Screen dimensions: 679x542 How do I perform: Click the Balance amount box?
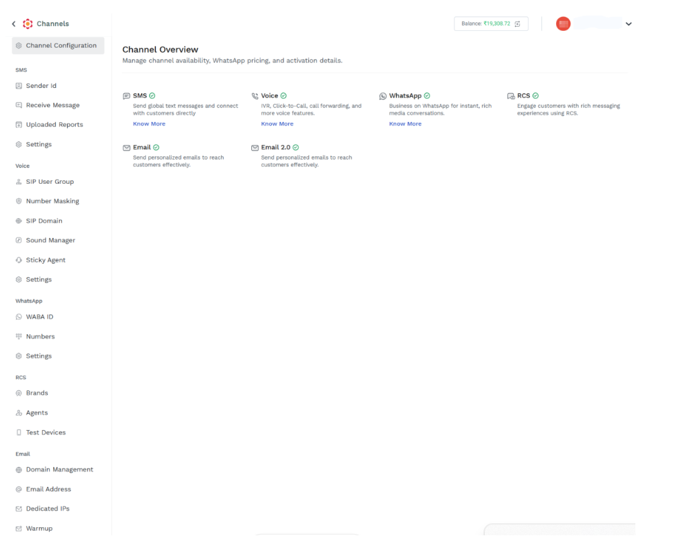pos(491,23)
